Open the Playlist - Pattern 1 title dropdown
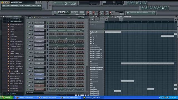This screenshot has height=100, width=178. tap(123, 17)
